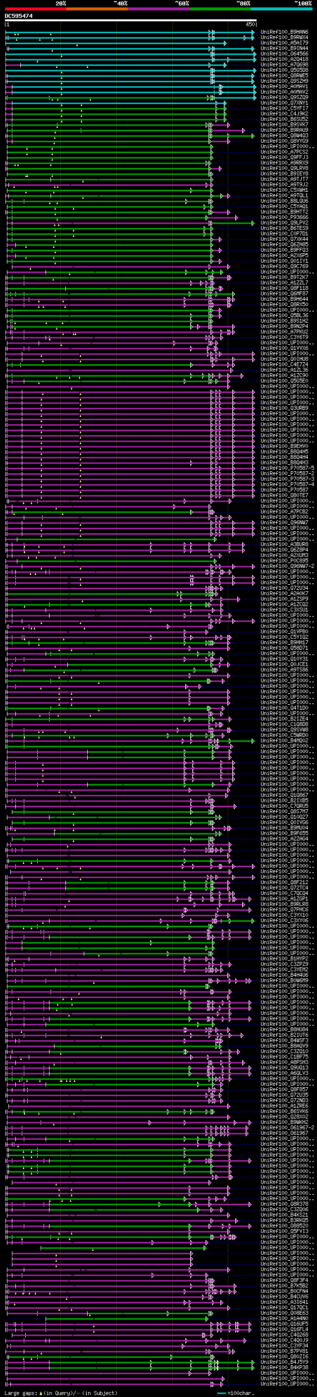Select the query name DC595474
The image size is (317, 1397).
coord(19,16)
